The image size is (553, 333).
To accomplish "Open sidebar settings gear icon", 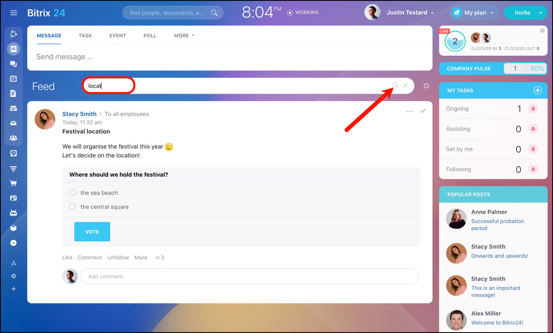I will coord(13,276).
